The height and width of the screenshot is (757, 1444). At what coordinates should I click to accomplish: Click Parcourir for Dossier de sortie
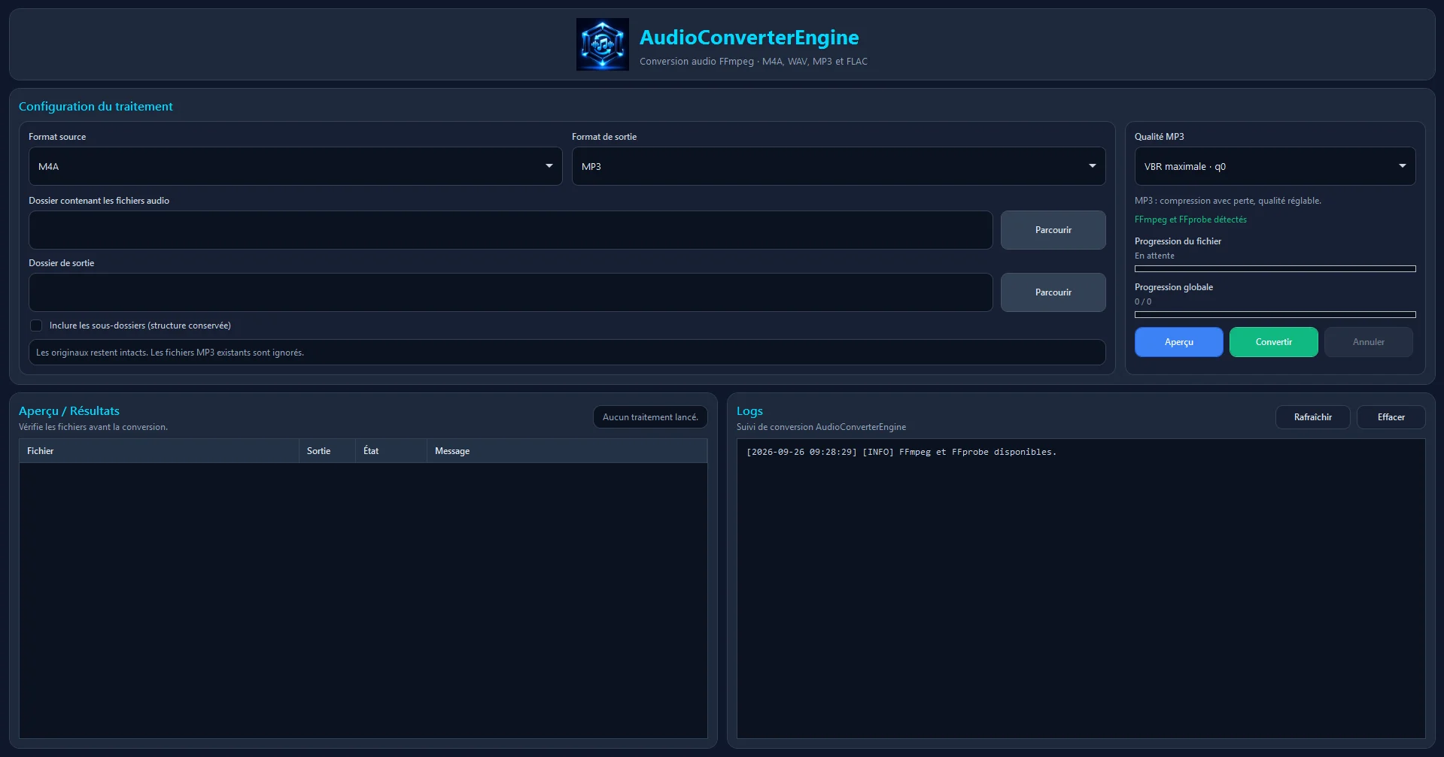point(1053,292)
